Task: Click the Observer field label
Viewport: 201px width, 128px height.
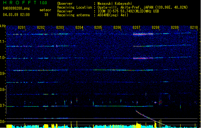Action: click(65, 4)
